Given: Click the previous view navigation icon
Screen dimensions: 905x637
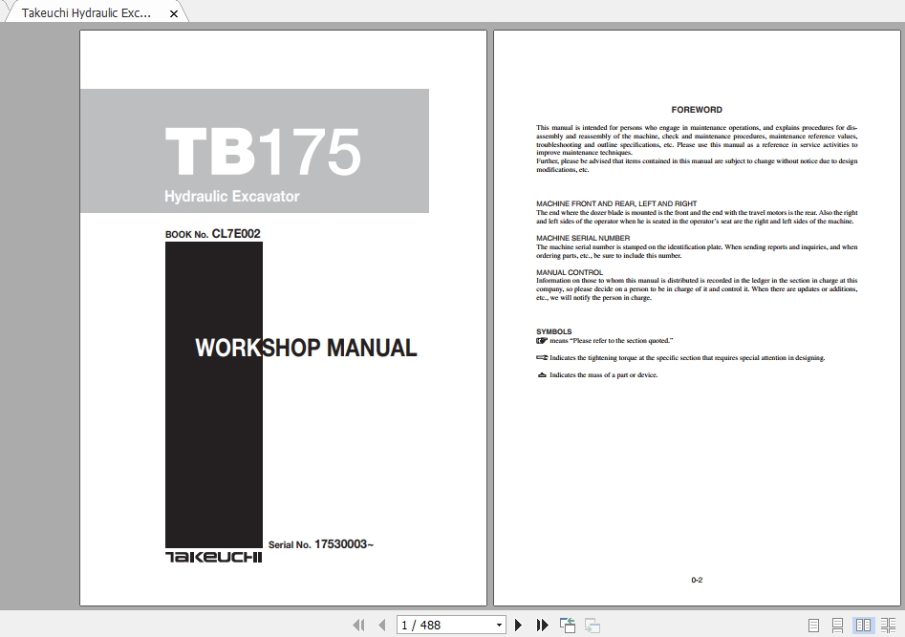Looking at the screenshot, I should pos(568,626).
